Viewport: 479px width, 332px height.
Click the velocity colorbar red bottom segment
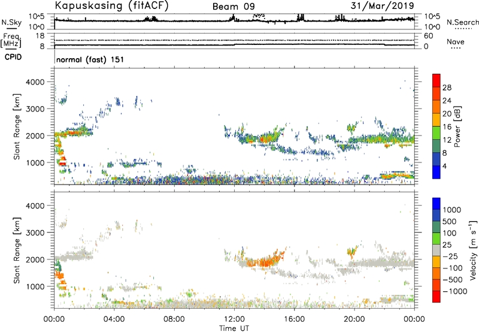(436, 297)
